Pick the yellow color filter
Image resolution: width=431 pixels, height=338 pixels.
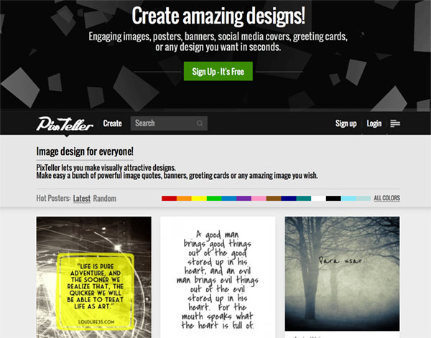pyautogui.click(x=199, y=198)
